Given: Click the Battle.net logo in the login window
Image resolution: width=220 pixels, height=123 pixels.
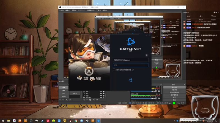Looking at the screenshot, I should (130, 42).
